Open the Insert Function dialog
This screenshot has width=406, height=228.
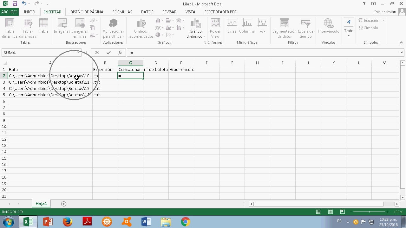pos(120,53)
